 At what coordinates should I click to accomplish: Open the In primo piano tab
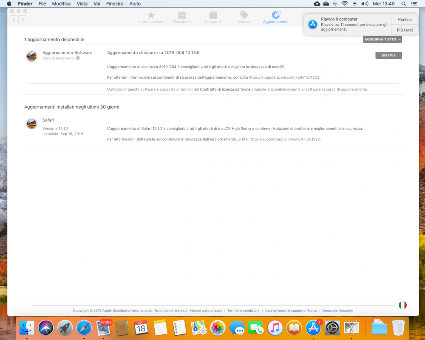(x=151, y=17)
